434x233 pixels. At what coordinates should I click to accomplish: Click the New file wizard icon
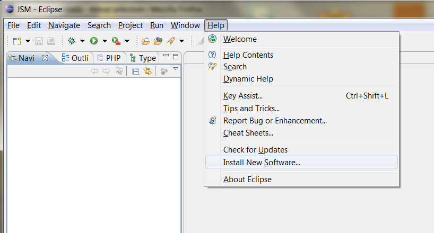click(x=17, y=41)
